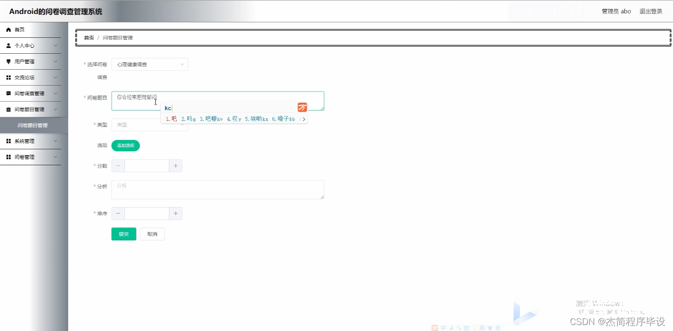Increase 分数 using the plus stepper
The image size is (673, 331).
pyautogui.click(x=175, y=165)
